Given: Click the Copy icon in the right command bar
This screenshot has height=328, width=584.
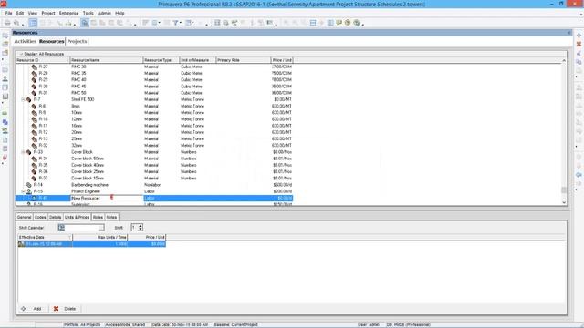Looking at the screenshot, I should click(579, 62).
